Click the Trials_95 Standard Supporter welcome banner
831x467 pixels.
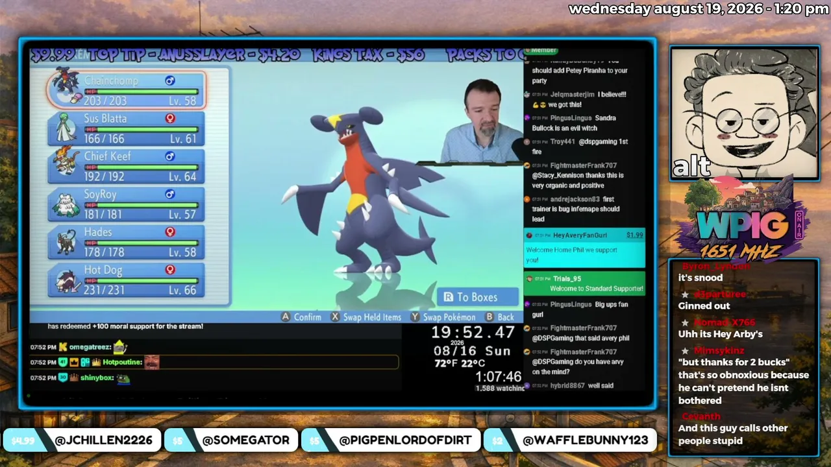(x=584, y=283)
